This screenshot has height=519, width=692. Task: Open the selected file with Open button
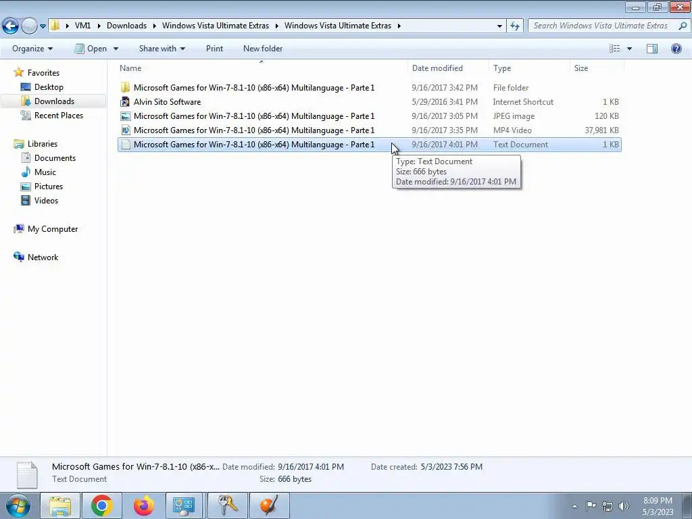coord(91,49)
